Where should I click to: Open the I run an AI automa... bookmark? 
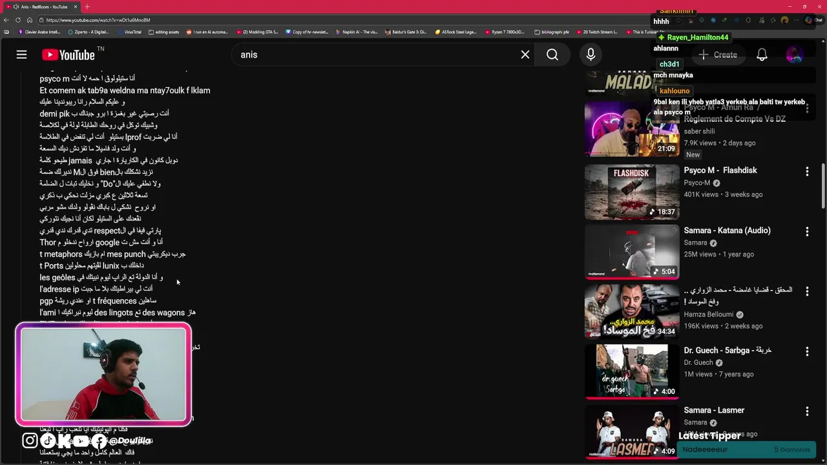207,32
